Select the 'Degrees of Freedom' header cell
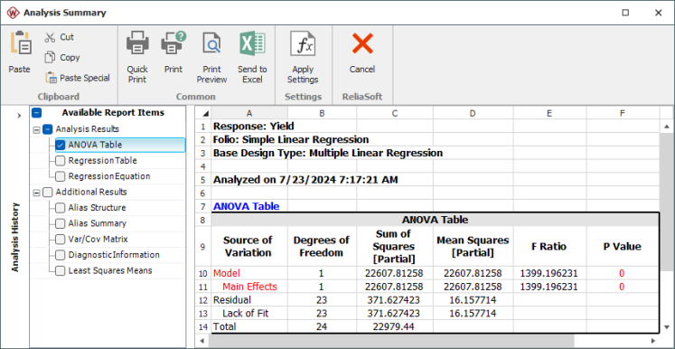The image size is (675, 349). pyautogui.click(x=322, y=247)
